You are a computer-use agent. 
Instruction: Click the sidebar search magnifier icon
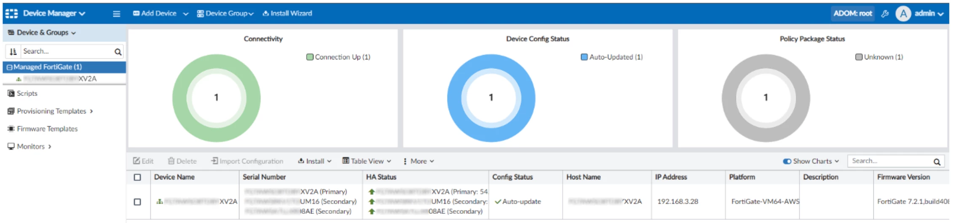[x=118, y=52]
